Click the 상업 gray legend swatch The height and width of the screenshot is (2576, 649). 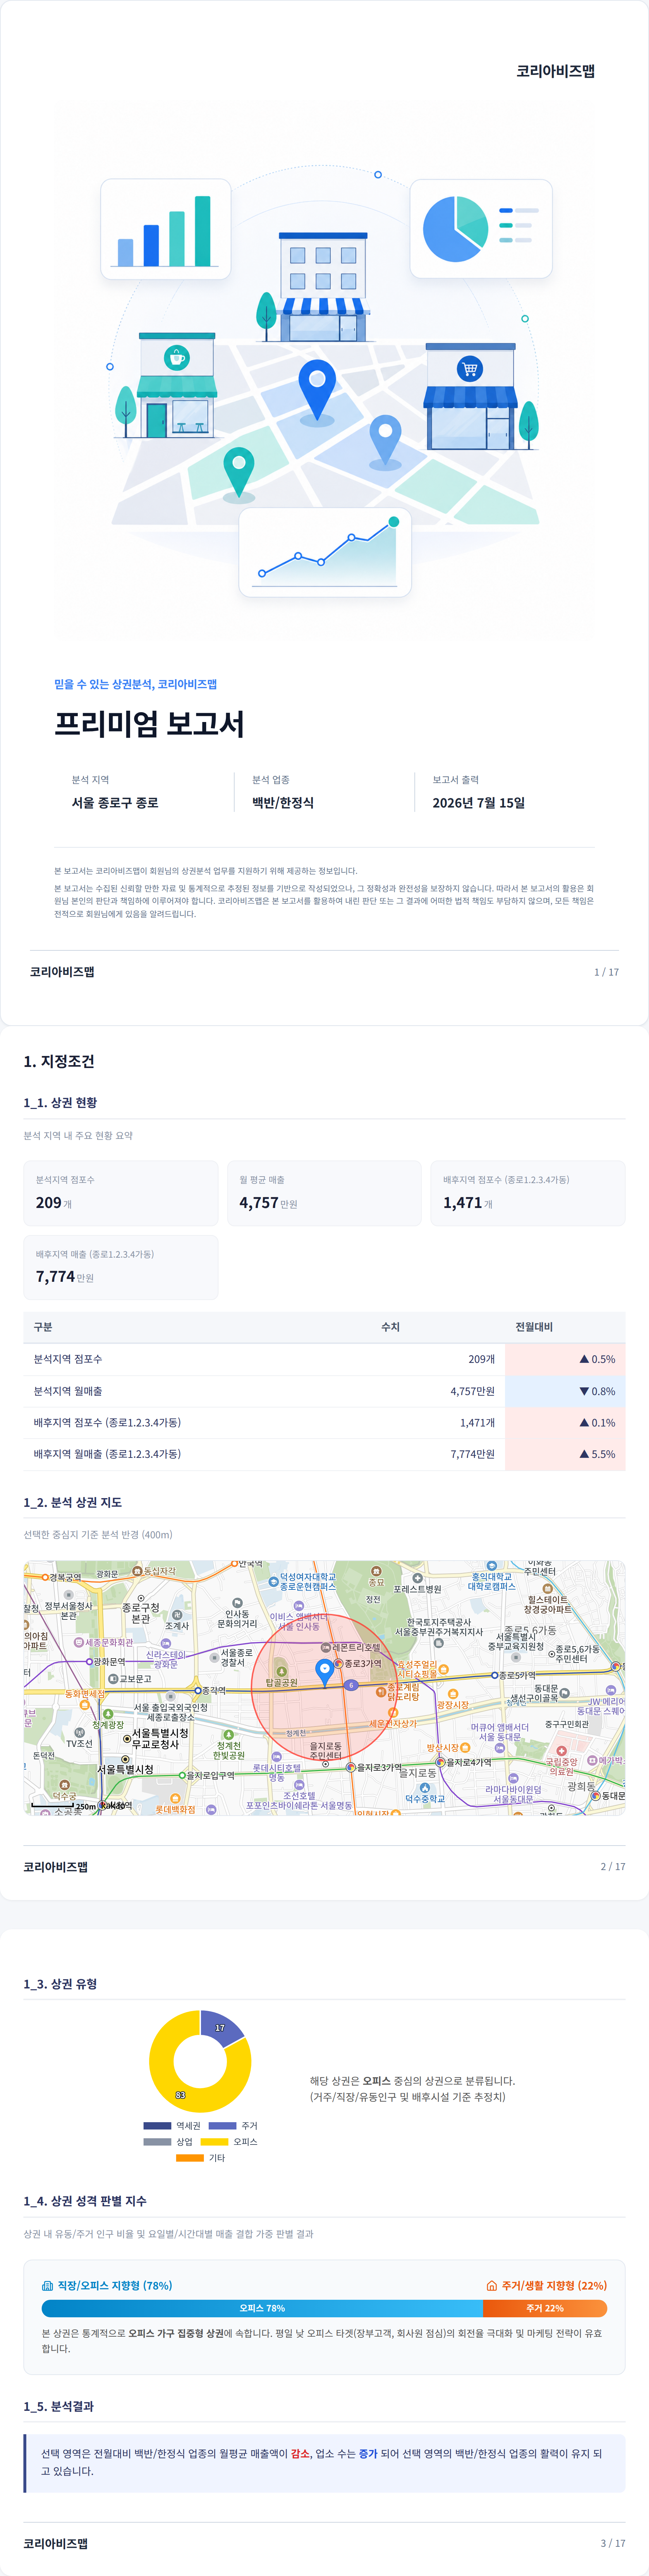[157, 2142]
